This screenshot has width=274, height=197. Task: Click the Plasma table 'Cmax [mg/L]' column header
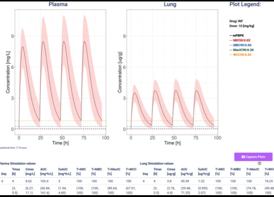pos(30,171)
